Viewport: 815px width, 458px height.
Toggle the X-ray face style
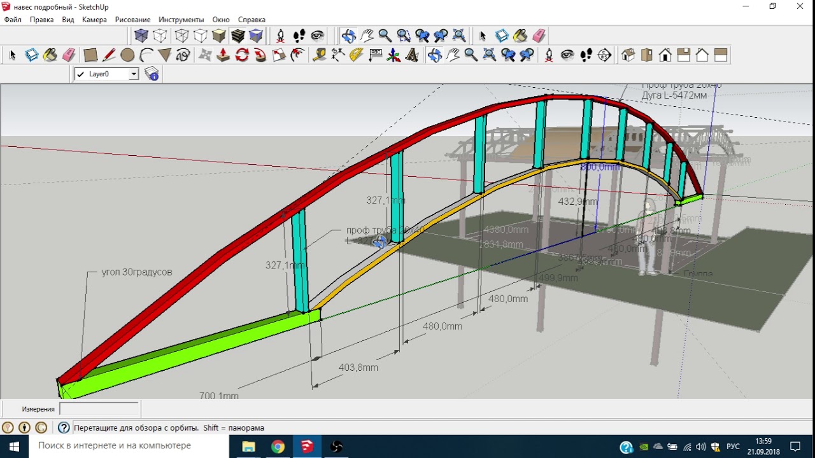(141, 36)
